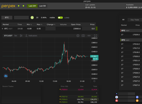Viewport: 142px width, 104px height.
Task: Select the orange Bitcoin coin icon
Action: pos(137,101)
